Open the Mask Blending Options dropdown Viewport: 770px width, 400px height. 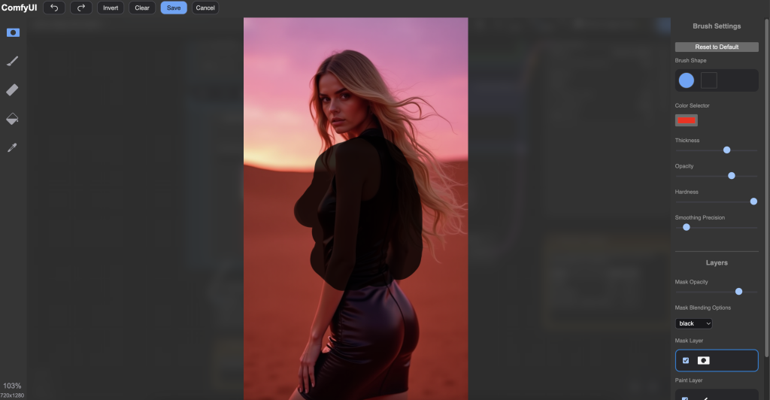[693, 323]
